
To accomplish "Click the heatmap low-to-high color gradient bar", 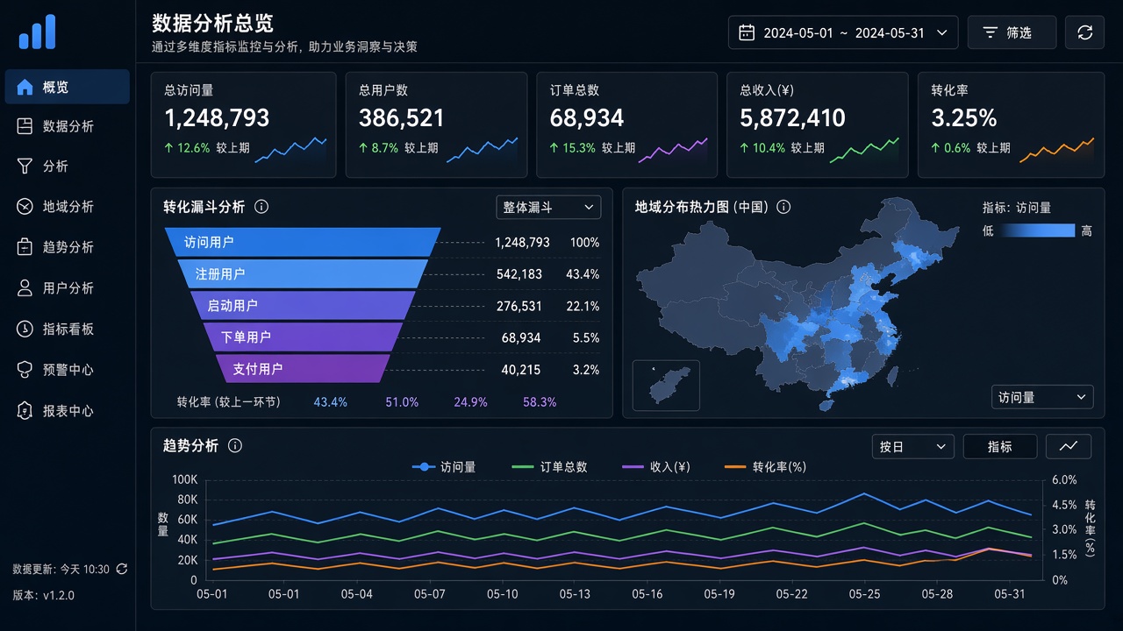I will (1038, 230).
